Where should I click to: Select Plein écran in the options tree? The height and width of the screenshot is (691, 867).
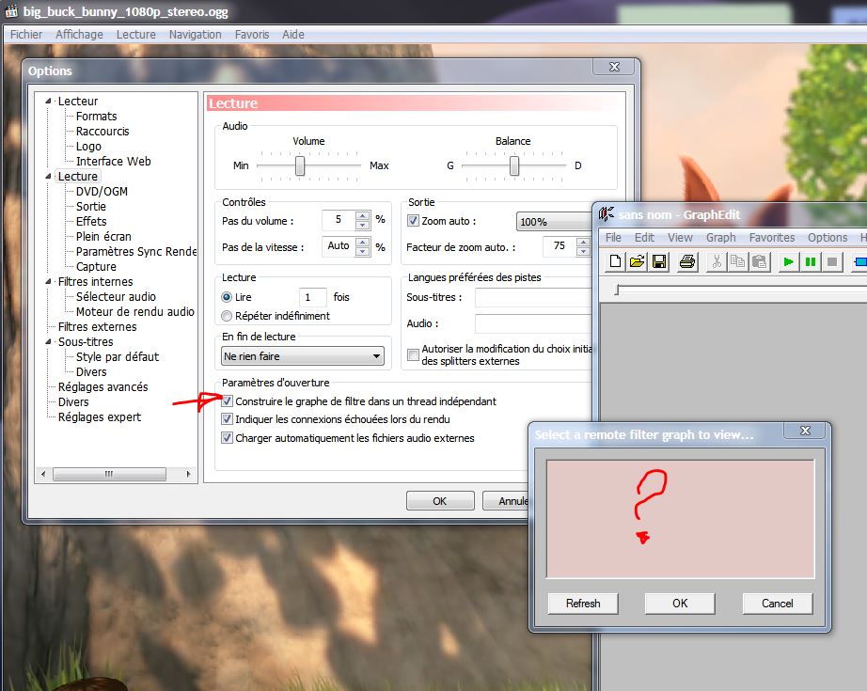pyautogui.click(x=103, y=236)
